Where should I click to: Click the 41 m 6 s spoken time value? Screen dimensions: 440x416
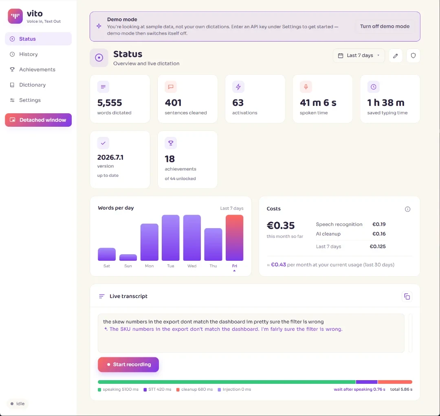318,103
